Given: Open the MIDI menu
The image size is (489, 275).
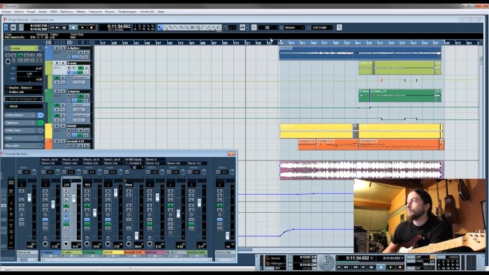Looking at the screenshot, I should [54, 12].
